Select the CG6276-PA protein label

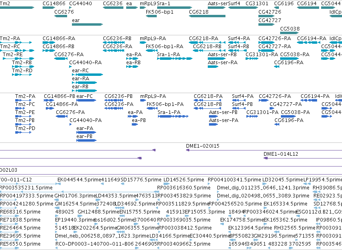70,112
